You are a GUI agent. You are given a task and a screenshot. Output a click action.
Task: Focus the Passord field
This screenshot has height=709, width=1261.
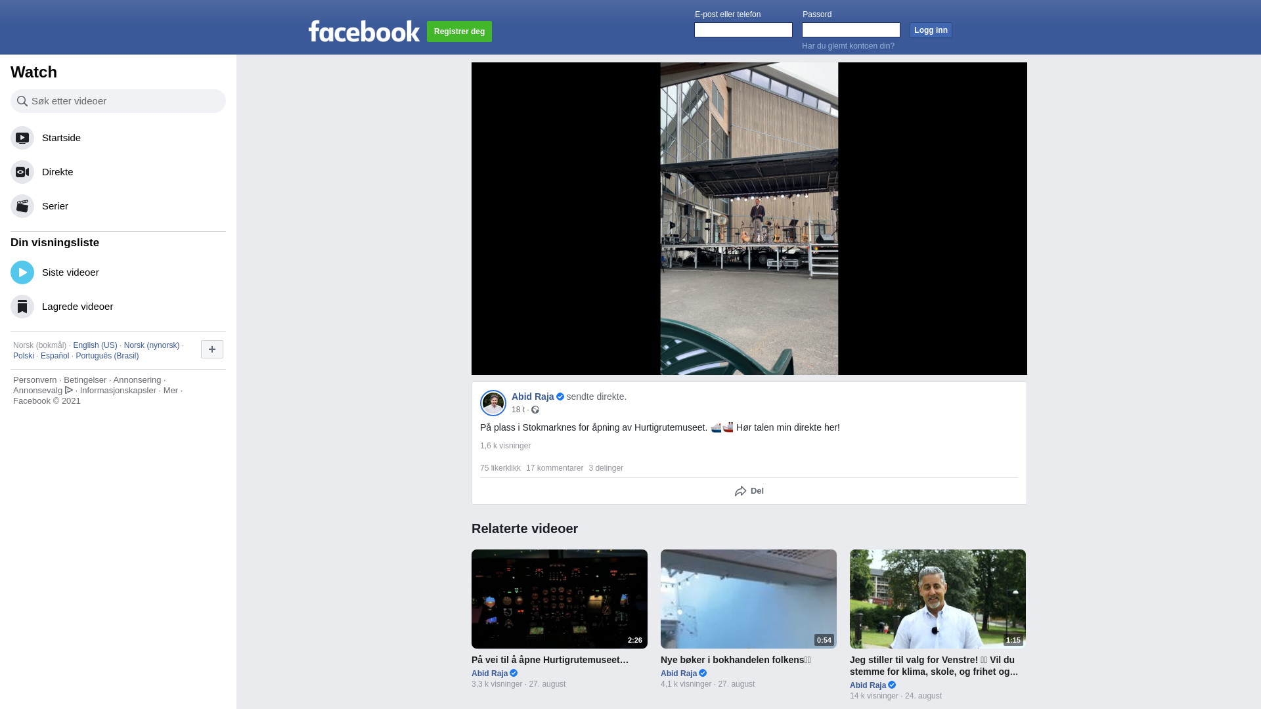851,30
